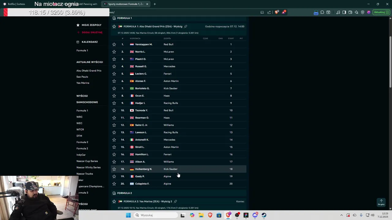Open a new browser tab
Screen dimensions: 392x220
pos(155,4)
